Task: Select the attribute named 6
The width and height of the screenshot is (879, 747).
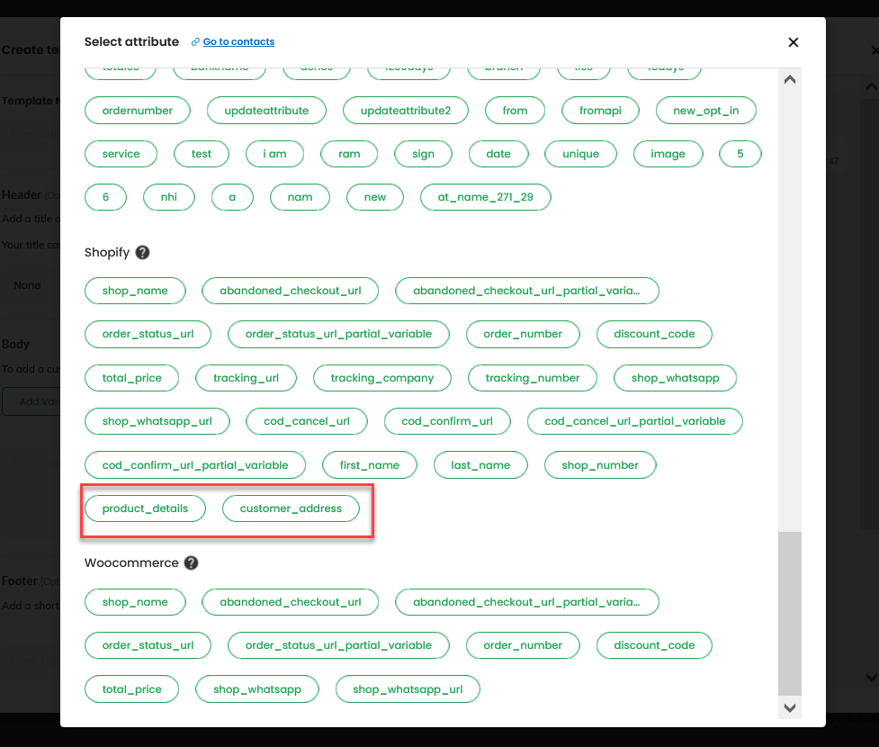Action: 105,197
